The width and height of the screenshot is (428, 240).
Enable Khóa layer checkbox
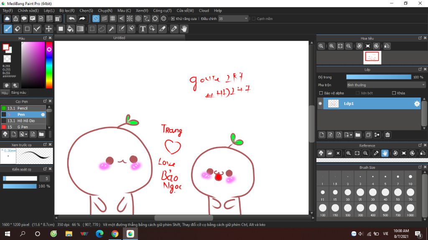pyautogui.click(x=394, y=93)
